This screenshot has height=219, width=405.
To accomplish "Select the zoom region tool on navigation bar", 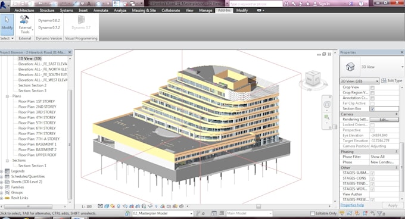I will click(x=327, y=118).
